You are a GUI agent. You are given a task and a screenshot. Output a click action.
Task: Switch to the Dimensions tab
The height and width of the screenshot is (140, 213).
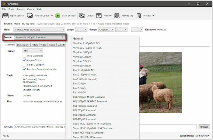tap(23, 45)
